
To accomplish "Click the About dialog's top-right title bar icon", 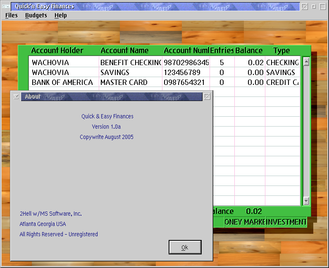I will pos(207,96).
